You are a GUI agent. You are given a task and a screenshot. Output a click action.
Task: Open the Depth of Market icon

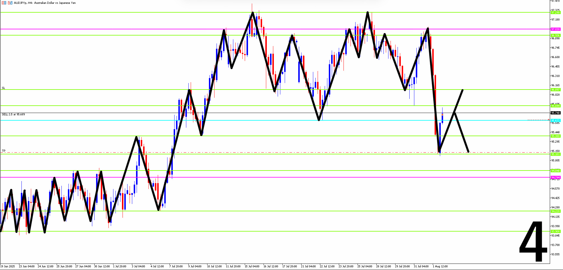click(10, 3)
